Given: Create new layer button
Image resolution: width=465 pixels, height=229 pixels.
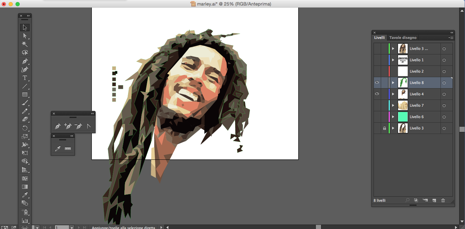Looking at the screenshot, I should (x=434, y=200).
